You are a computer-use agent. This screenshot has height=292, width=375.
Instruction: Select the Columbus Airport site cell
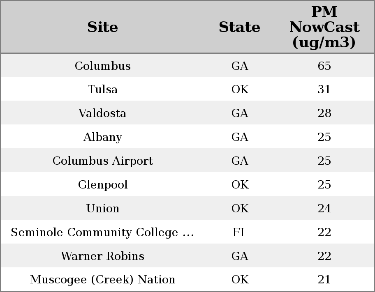(103, 161)
